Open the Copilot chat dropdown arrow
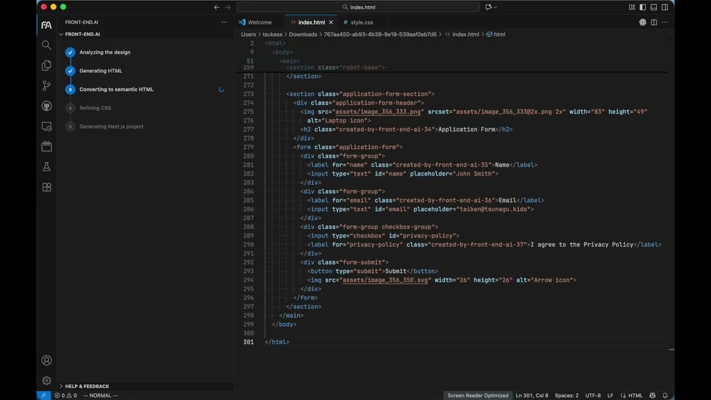711x400 pixels. point(495,7)
